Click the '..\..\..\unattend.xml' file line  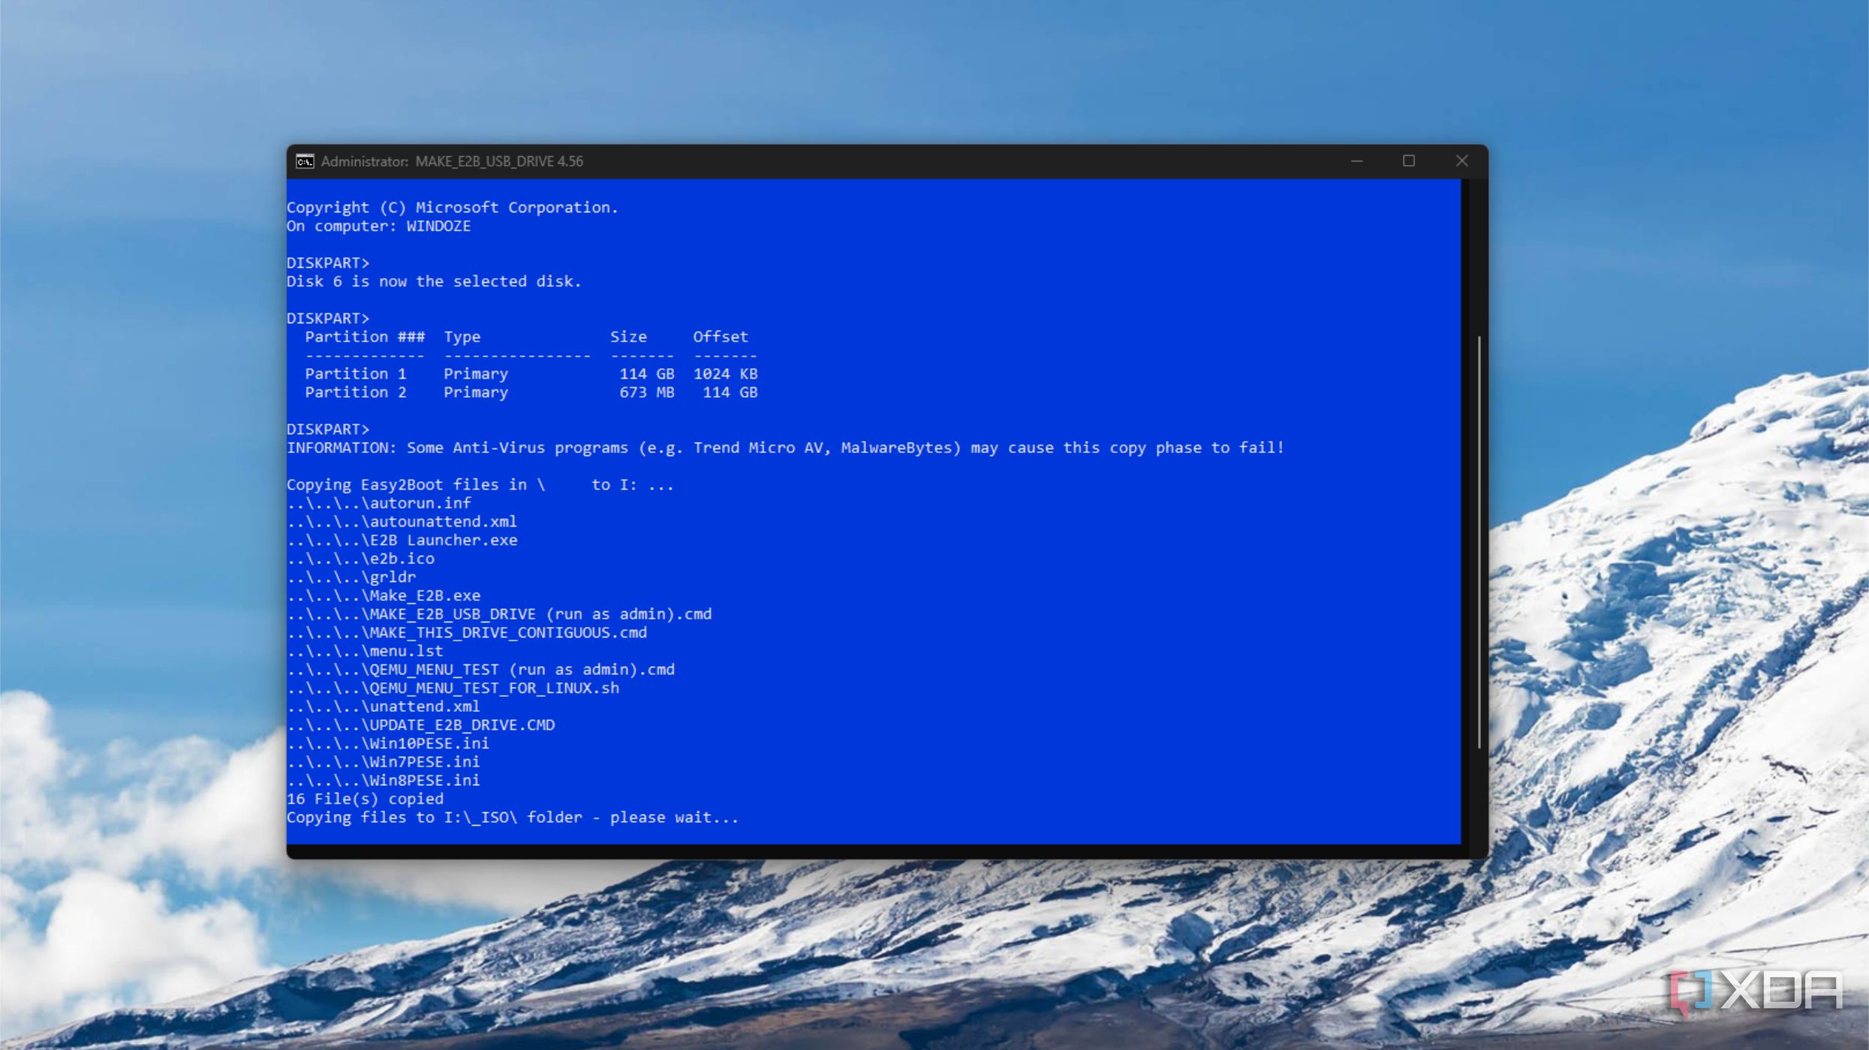(x=383, y=706)
